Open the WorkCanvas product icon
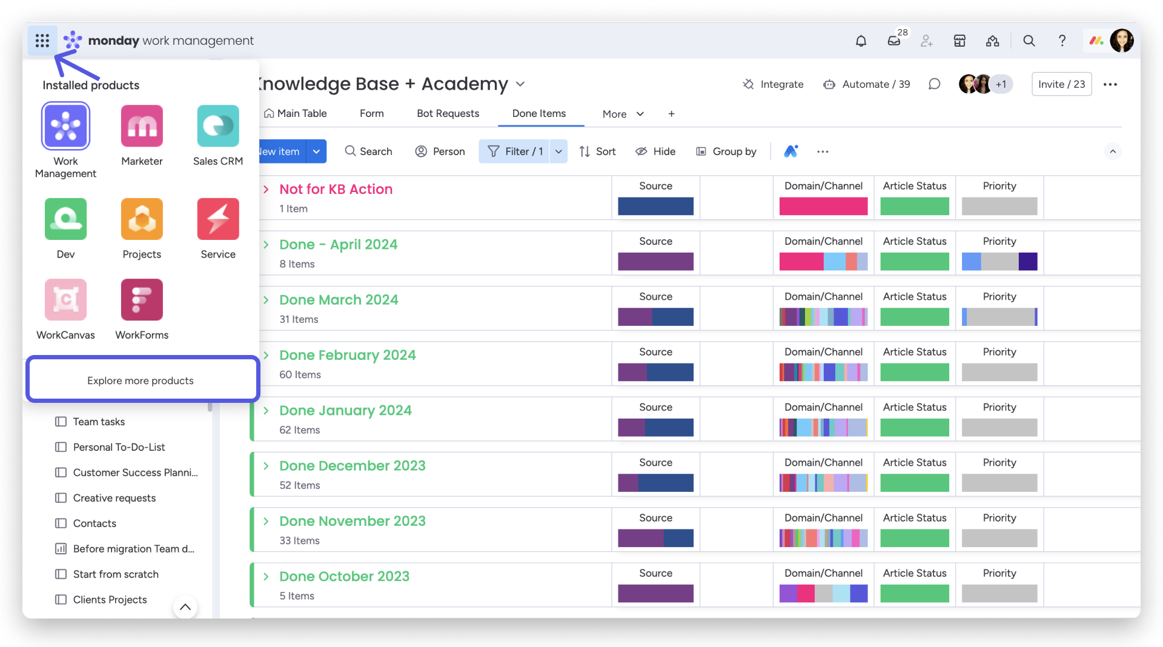The image size is (1163, 647). pyautogui.click(x=65, y=300)
